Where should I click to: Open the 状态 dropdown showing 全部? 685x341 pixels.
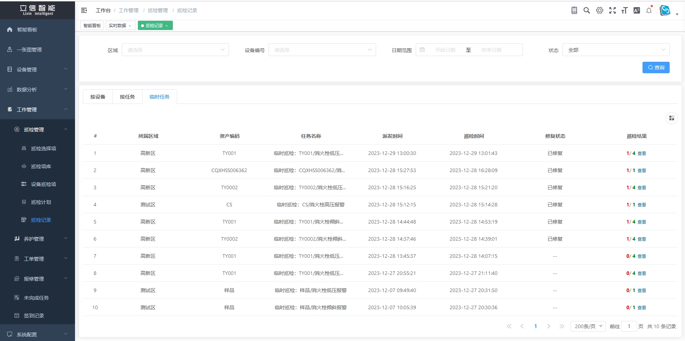coord(616,50)
